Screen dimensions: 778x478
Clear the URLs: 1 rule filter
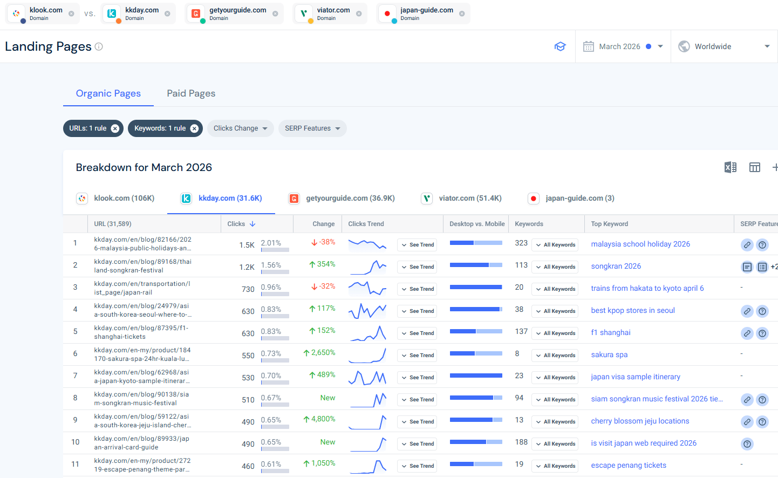click(115, 128)
